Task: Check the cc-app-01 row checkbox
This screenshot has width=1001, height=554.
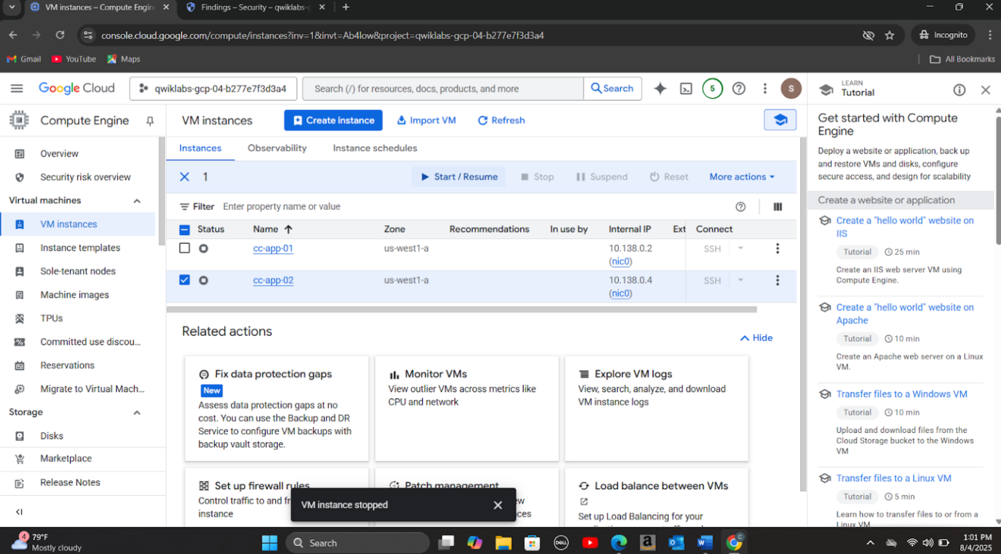Action: [x=184, y=248]
